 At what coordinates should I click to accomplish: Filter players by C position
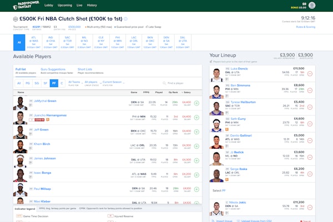pyautogui.click(x=62, y=83)
